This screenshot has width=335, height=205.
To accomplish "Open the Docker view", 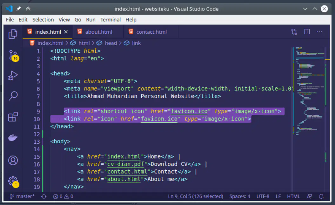I will point(13,137).
